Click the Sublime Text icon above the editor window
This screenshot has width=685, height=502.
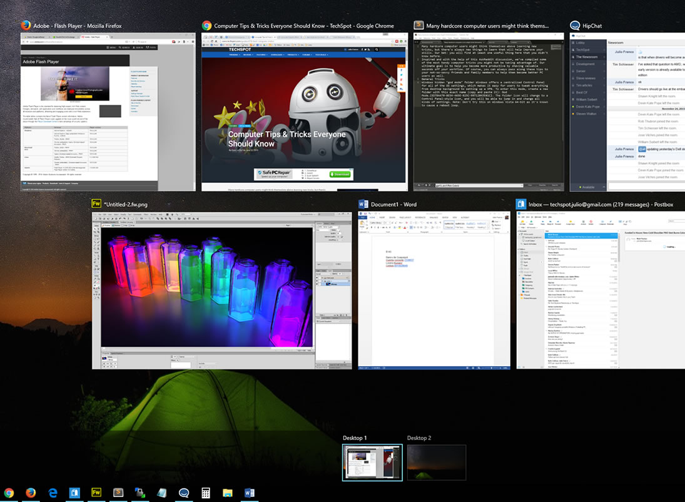[419, 26]
